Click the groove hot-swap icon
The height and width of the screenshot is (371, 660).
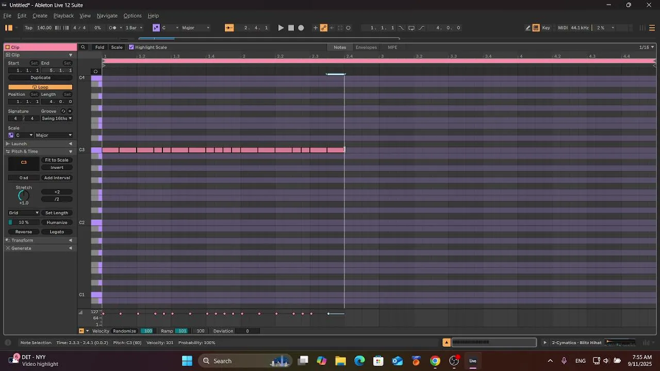click(x=63, y=111)
